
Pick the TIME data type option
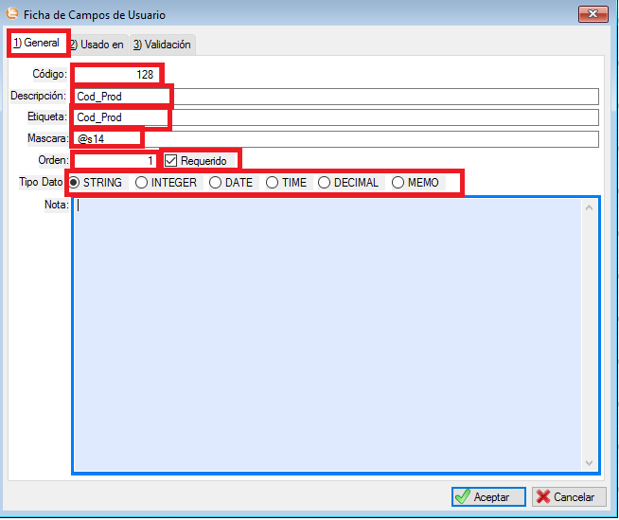click(x=273, y=183)
